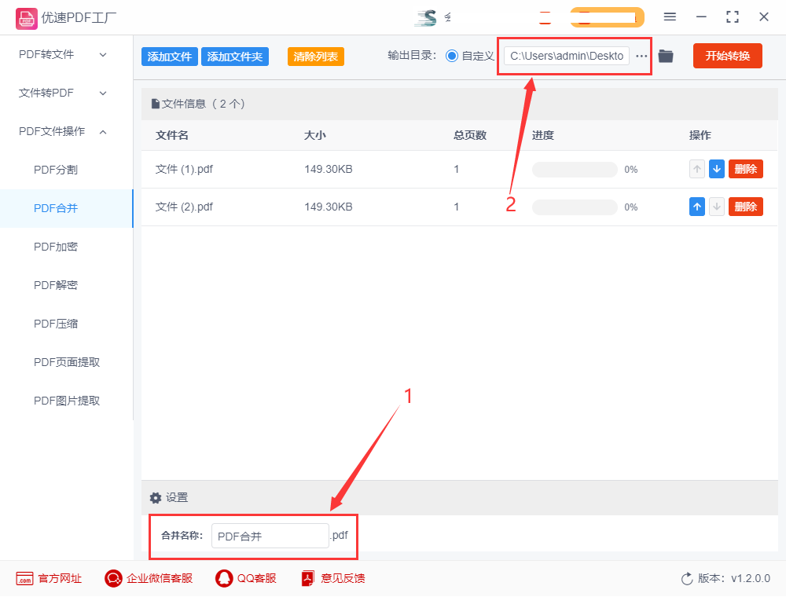Click 版本: v1.2.0.0 text
786x597 pixels.
734,578
